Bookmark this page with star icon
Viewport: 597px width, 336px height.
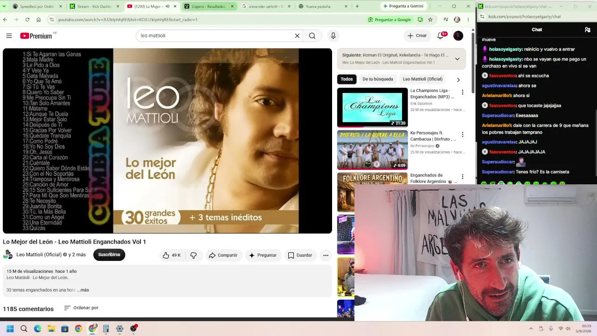(x=430, y=20)
